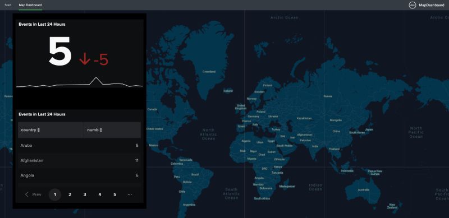The image size is (449, 218).
Task: Click Australia on the map
Action: pyautogui.click(x=363, y=189)
